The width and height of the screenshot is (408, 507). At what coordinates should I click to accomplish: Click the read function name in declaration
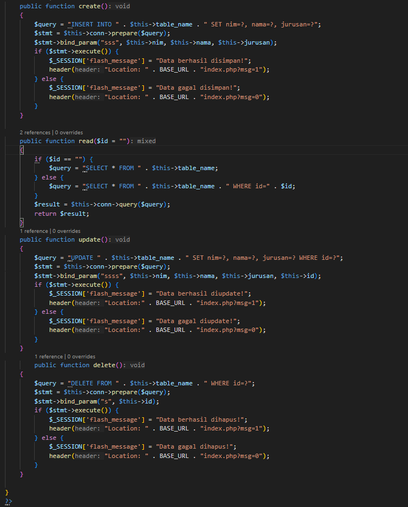pos(84,141)
